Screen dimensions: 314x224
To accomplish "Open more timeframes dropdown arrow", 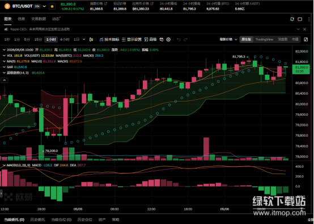I will [84, 40].
